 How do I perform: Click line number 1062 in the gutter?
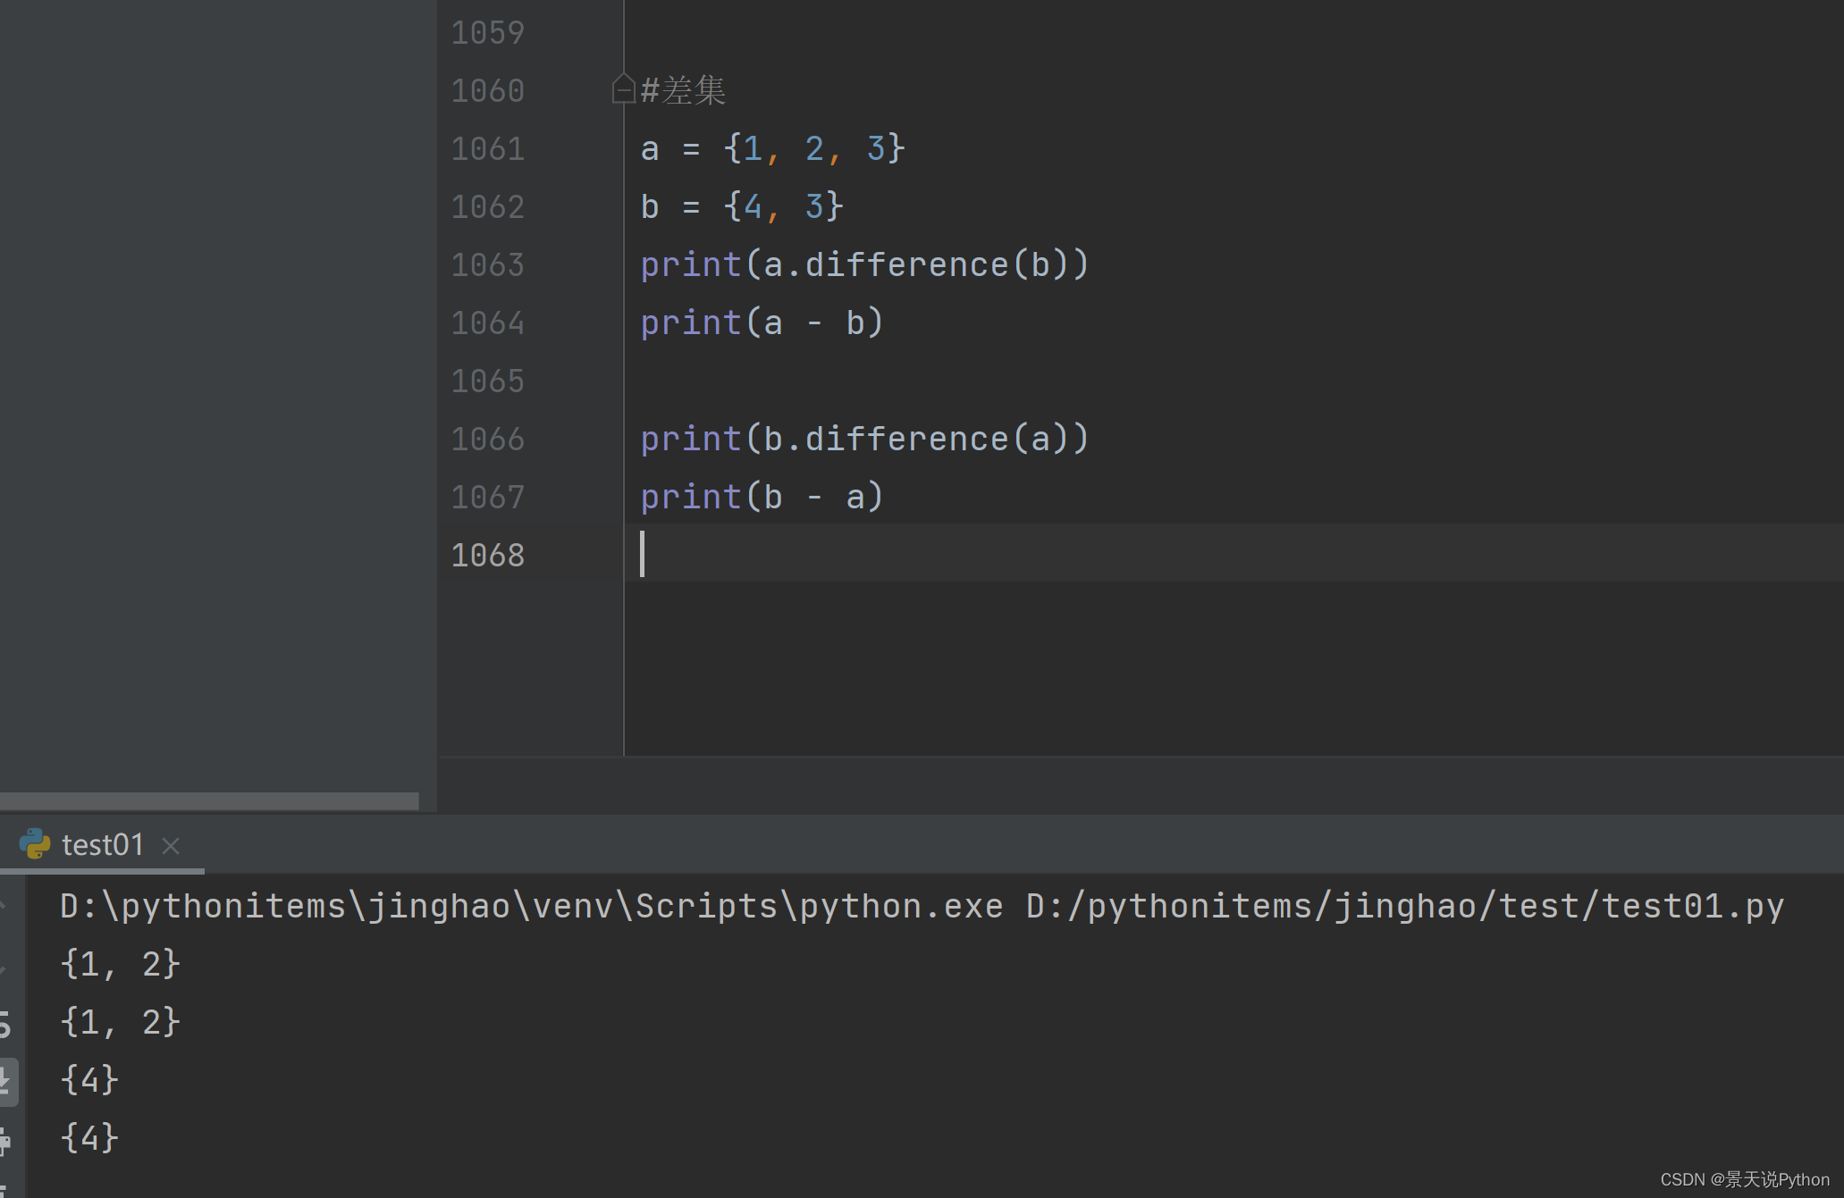[487, 207]
